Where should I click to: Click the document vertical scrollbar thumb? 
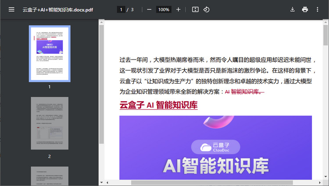click(325, 35)
